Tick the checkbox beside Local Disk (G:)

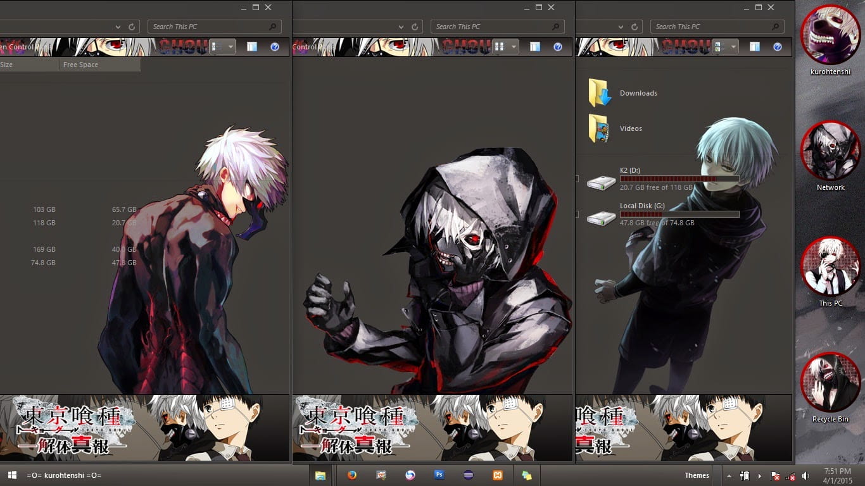tap(577, 215)
